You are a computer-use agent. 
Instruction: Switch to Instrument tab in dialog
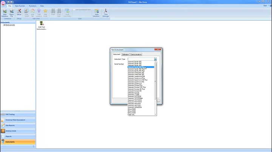[117, 55]
